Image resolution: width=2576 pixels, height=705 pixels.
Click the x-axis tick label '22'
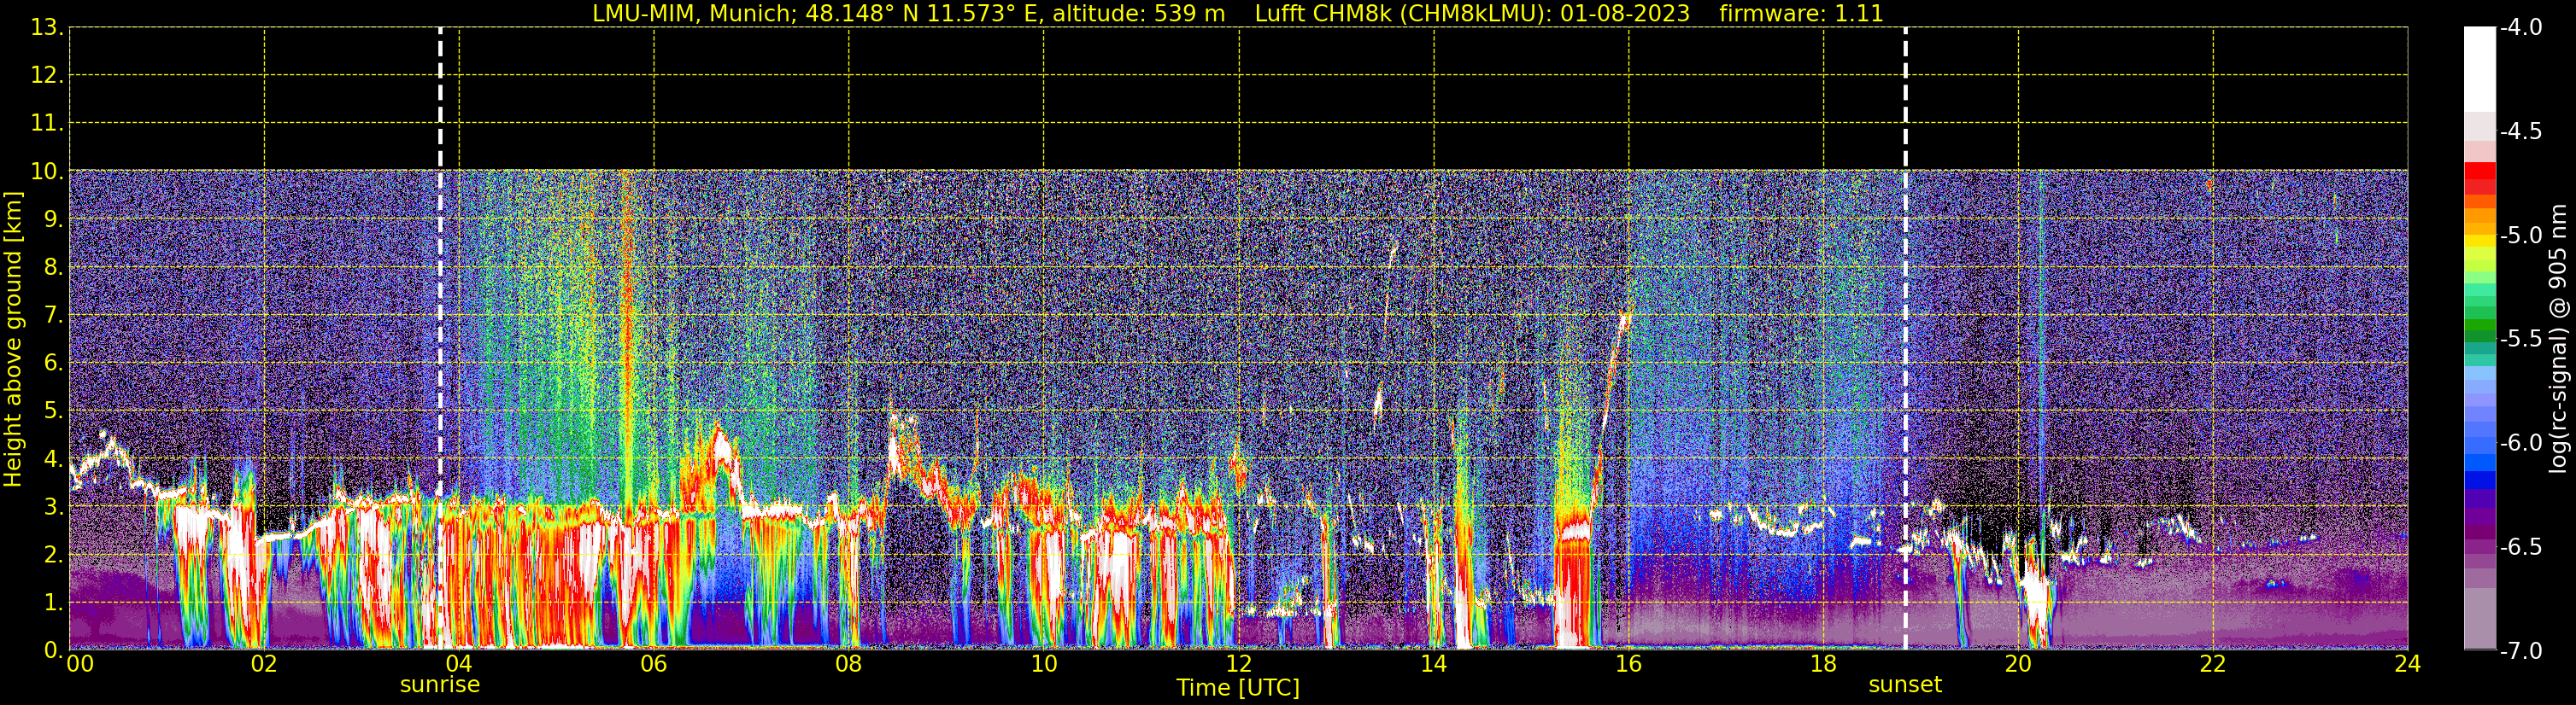coord(2213,665)
